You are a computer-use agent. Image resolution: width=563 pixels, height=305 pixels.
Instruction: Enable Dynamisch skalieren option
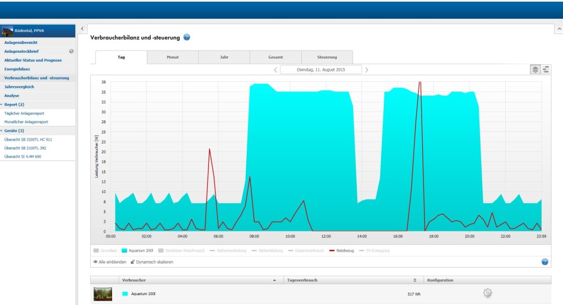[x=152, y=262]
